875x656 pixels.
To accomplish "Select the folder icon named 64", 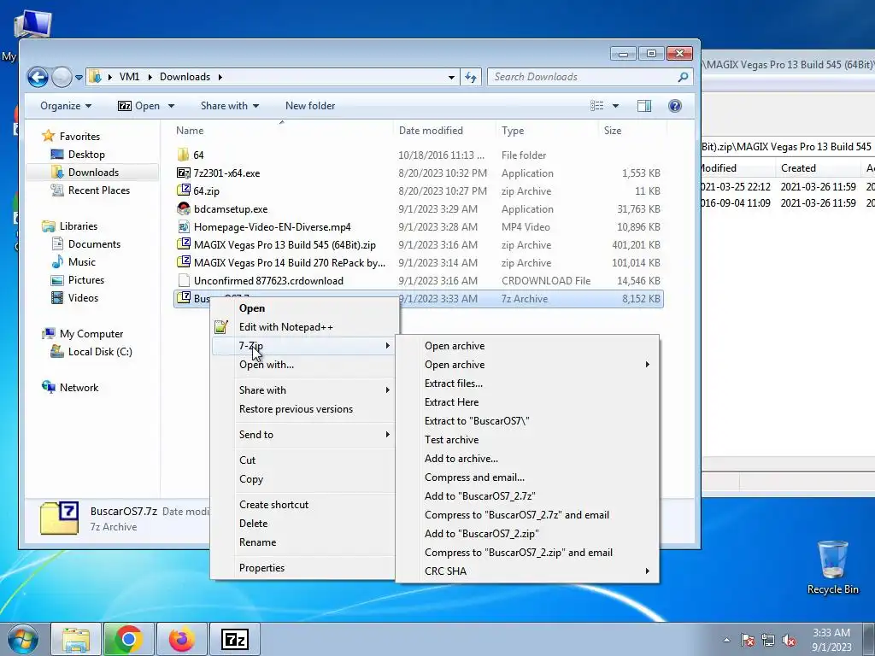I will point(183,155).
